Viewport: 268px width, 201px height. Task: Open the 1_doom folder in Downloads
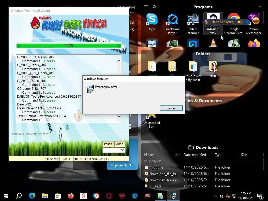(x=156, y=167)
